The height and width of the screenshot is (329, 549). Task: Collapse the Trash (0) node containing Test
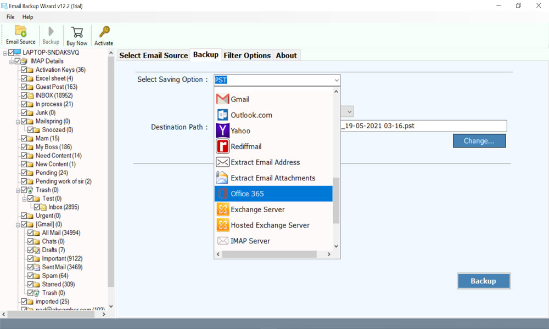point(18,191)
